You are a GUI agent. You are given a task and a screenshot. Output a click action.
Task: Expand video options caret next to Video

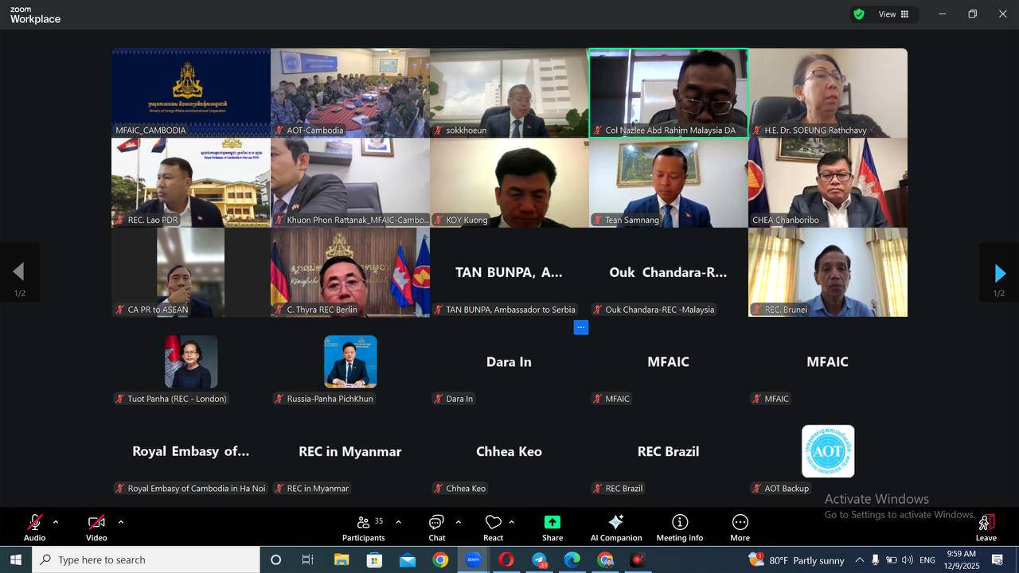click(x=121, y=522)
